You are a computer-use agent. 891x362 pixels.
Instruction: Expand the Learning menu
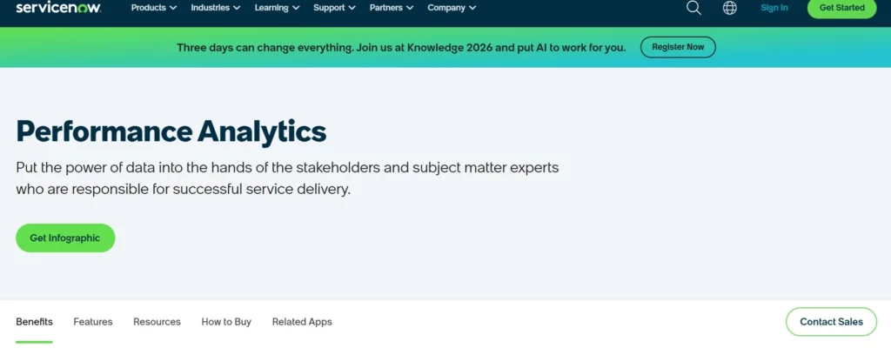coord(277,7)
